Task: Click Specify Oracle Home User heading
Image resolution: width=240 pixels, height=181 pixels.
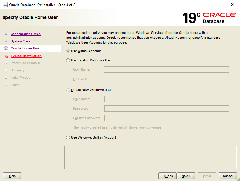Action: coord(30,17)
